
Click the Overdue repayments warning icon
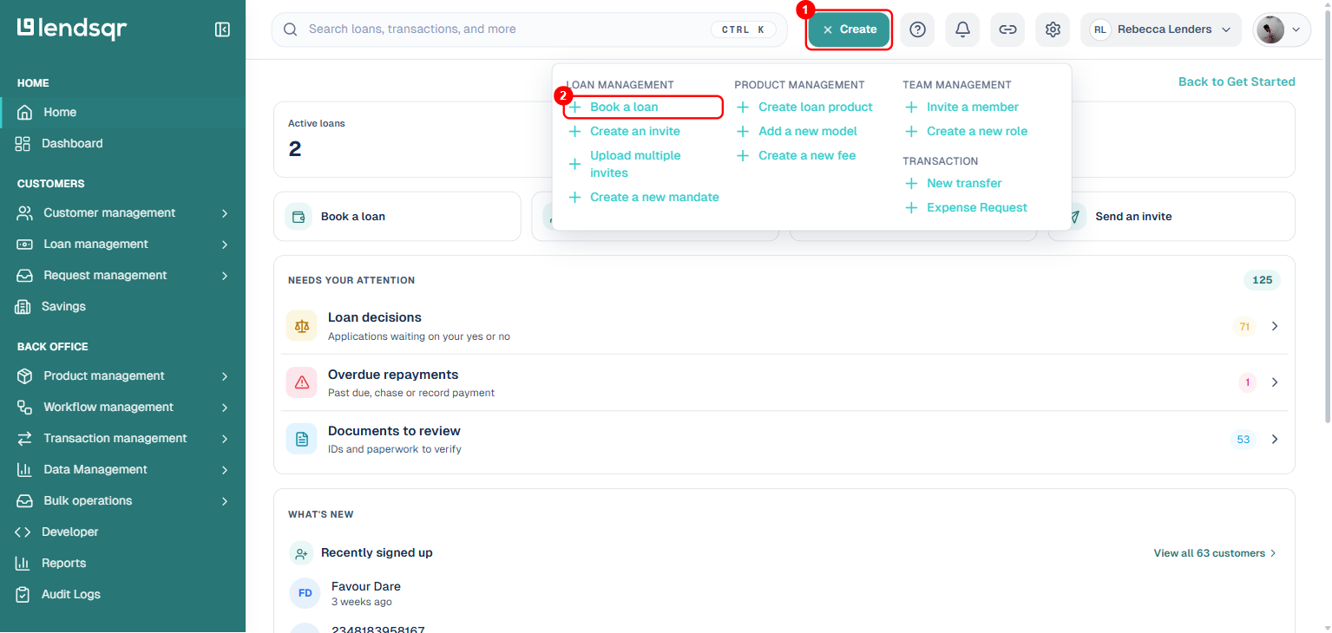coord(302,382)
